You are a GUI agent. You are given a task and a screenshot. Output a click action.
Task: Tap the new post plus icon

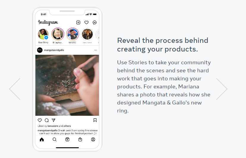point(78,22)
